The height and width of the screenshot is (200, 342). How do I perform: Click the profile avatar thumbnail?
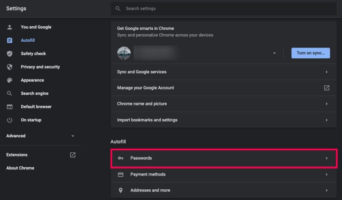click(124, 53)
